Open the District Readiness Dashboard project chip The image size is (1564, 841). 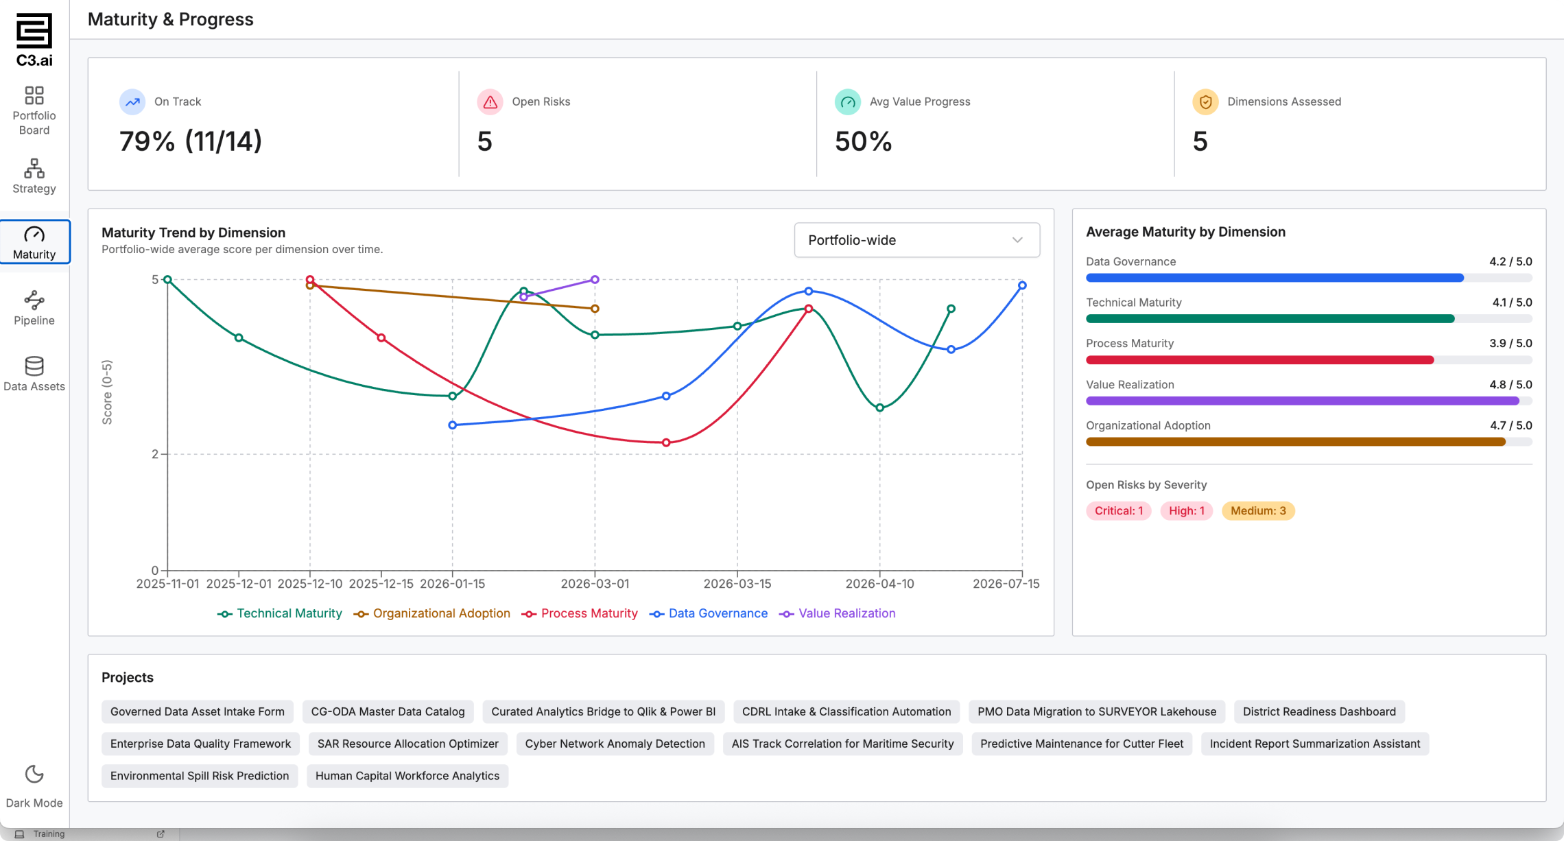tap(1319, 711)
